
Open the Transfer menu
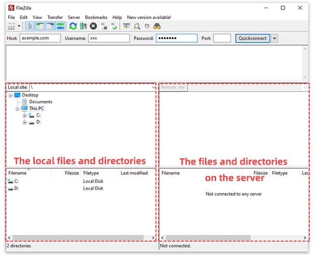tap(55, 17)
